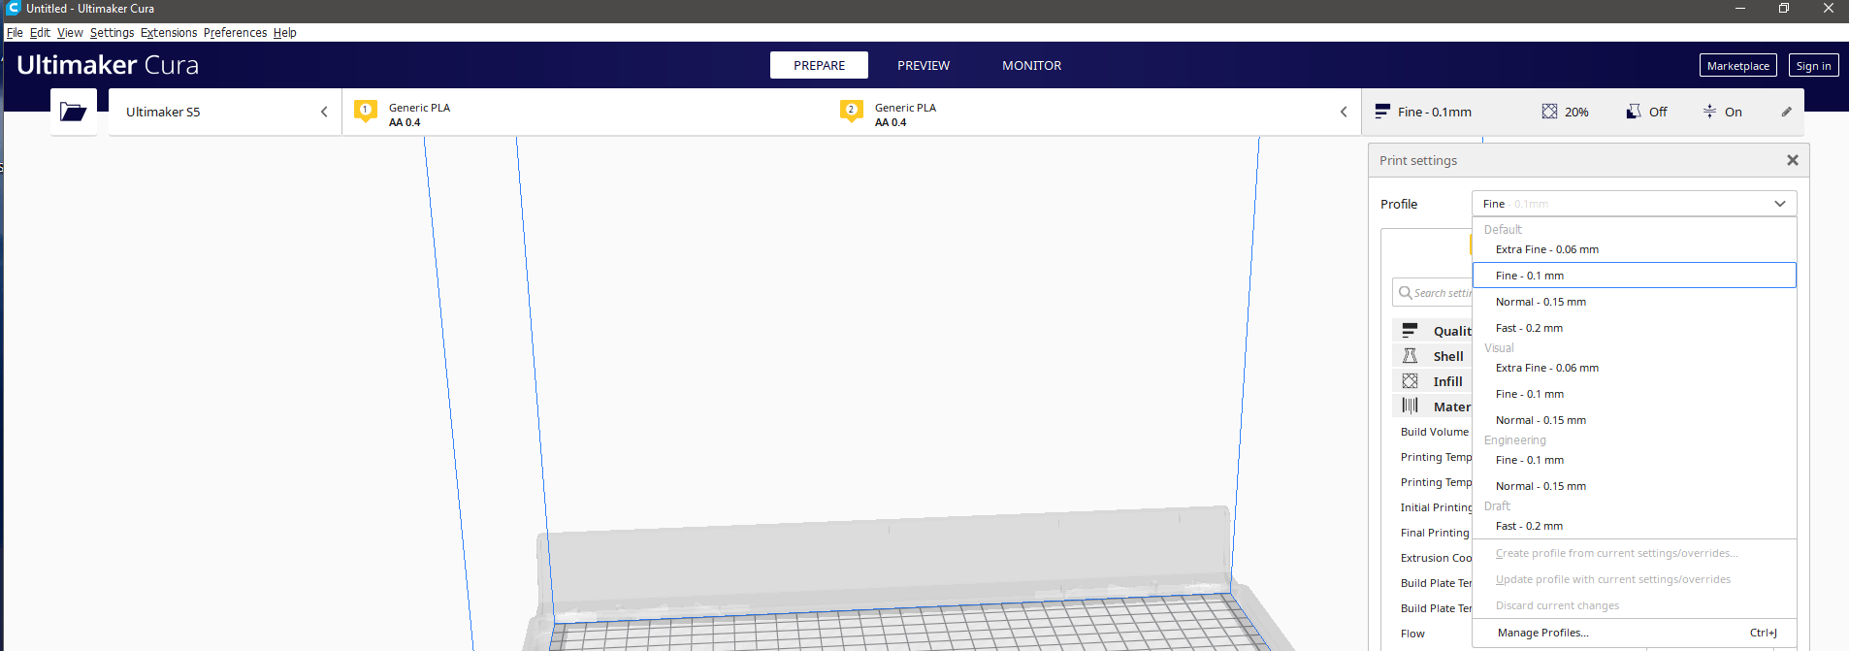Open the Settings menu

pos(112,32)
